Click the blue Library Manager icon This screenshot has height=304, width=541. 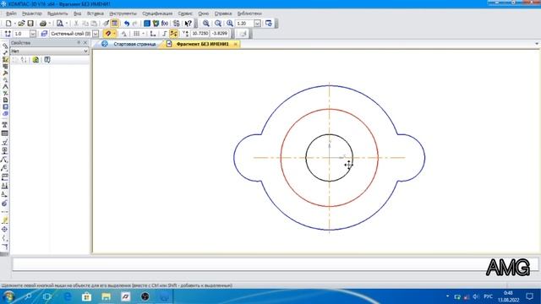click(x=147, y=24)
